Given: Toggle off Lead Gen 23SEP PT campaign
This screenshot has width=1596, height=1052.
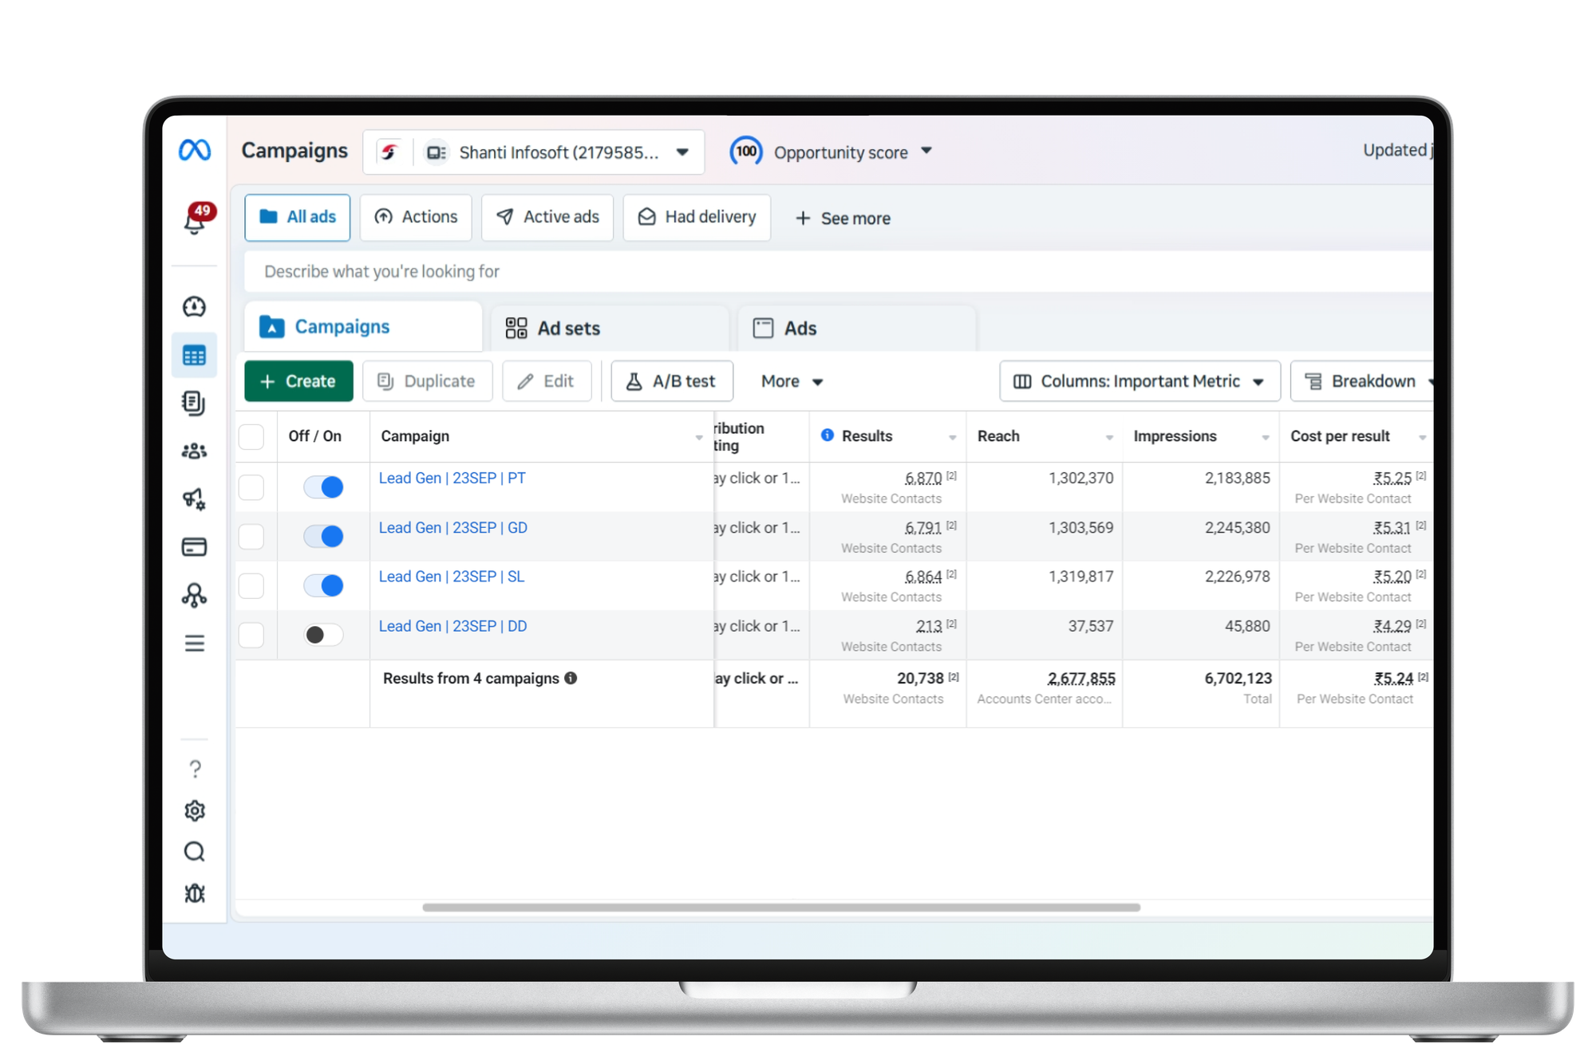Looking at the screenshot, I should pos(323,487).
